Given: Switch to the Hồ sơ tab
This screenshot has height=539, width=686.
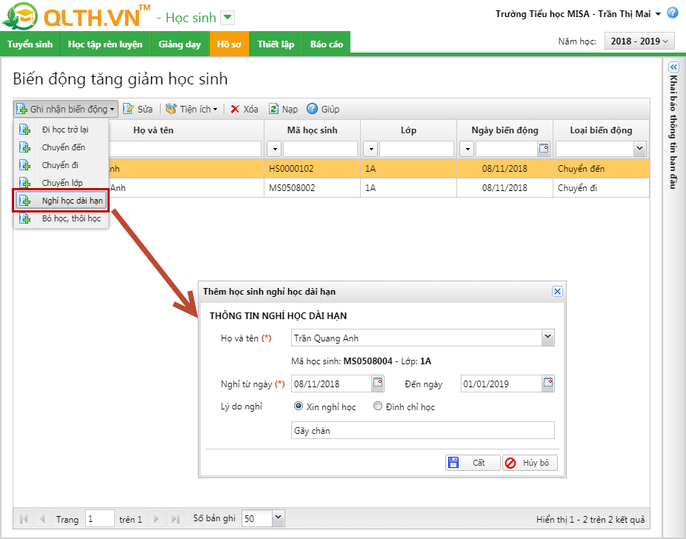Looking at the screenshot, I should click(x=229, y=44).
